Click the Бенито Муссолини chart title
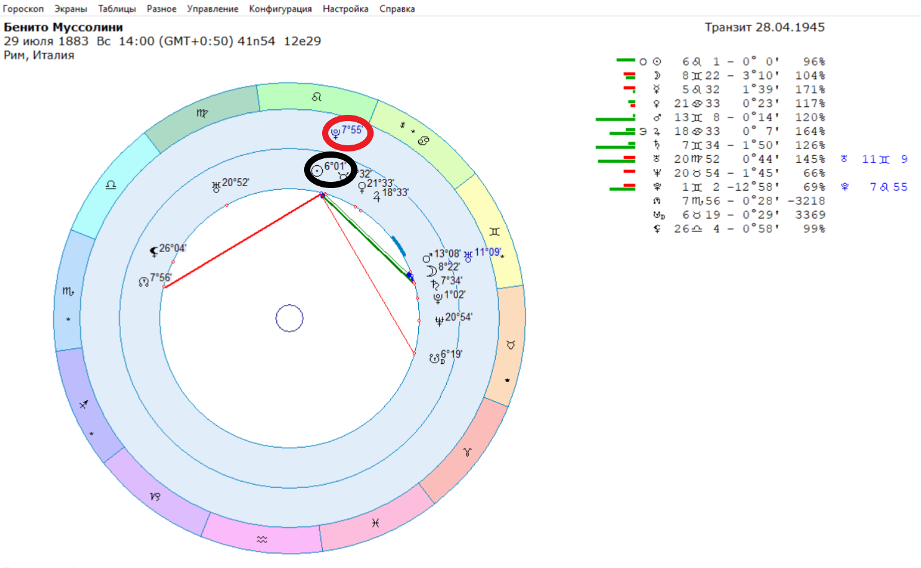The width and height of the screenshot is (921, 568). (x=63, y=27)
